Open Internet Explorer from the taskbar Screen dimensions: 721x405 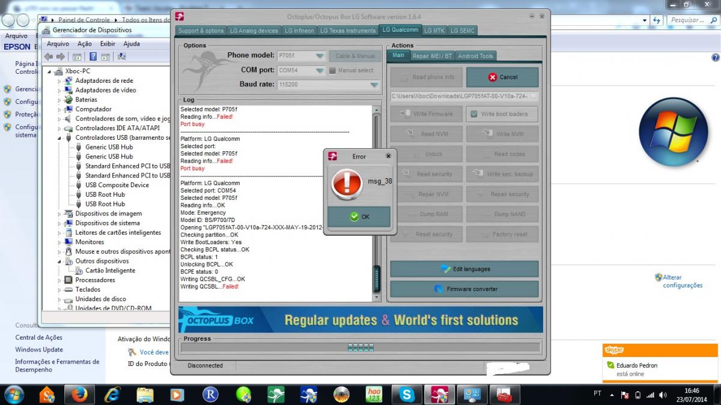[x=112, y=394]
